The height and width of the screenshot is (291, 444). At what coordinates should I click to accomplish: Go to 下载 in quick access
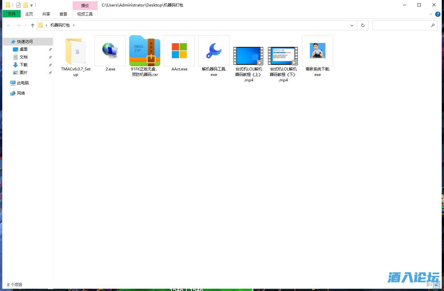point(24,65)
